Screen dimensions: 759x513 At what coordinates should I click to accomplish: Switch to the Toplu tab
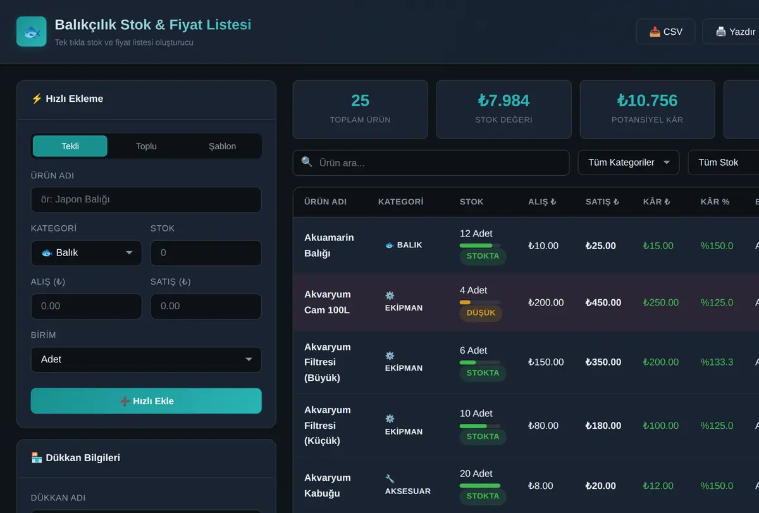146,146
